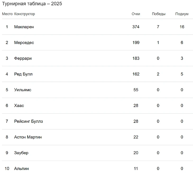Select Уильямс in the standings
Image resolution: width=193 pixels, height=175 pixels.
tap(22, 90)
